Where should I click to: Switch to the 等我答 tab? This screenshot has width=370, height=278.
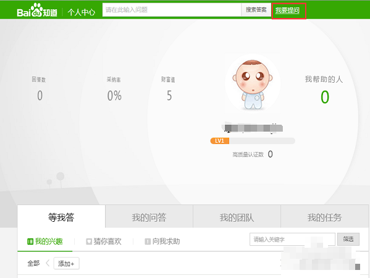point(61,216)
